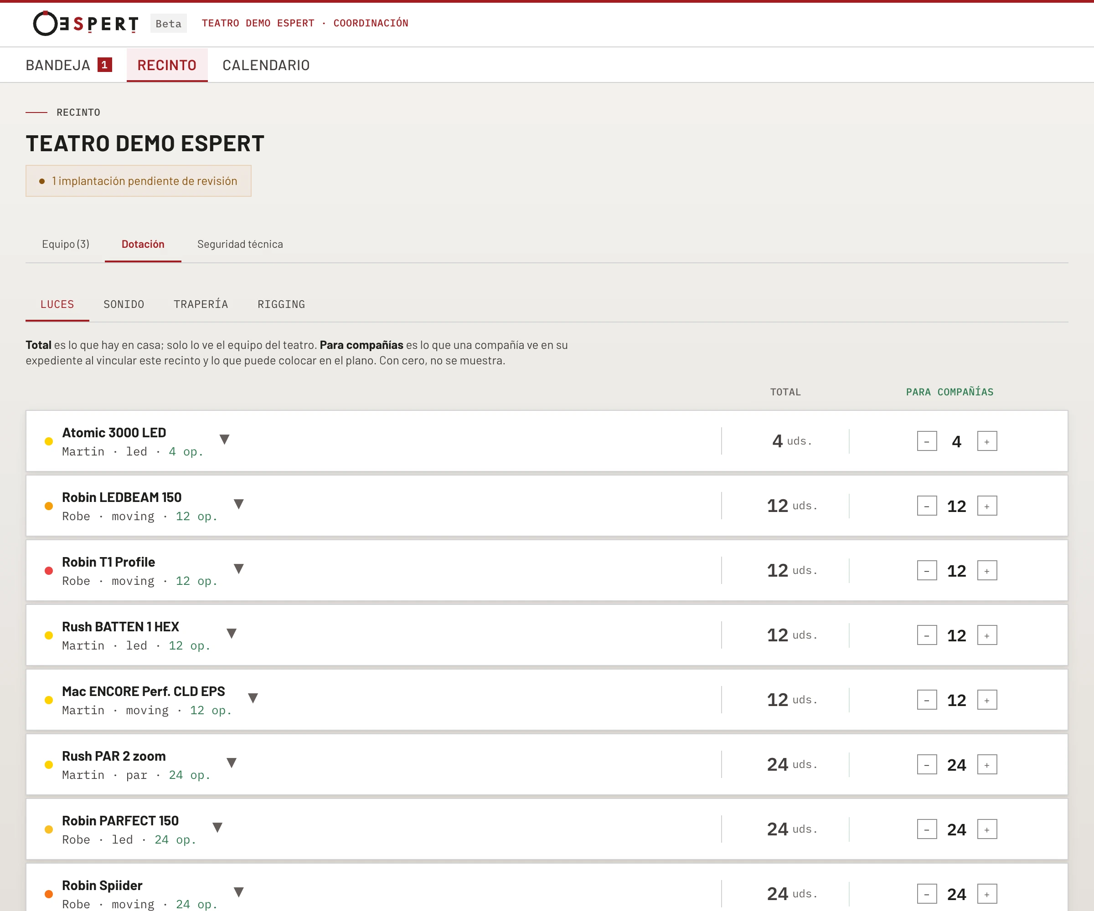
Task: Switch to the RIGGING category
Action: pyautogui.click(x=281, y=304)
